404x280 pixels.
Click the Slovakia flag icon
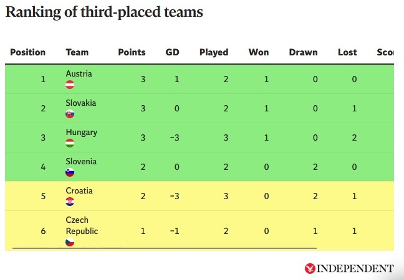click(x=70, y=114)
